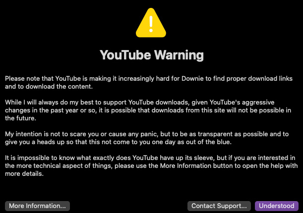Dismiss the dialog with Understood
303x213 pixels.
coord(277,206)
